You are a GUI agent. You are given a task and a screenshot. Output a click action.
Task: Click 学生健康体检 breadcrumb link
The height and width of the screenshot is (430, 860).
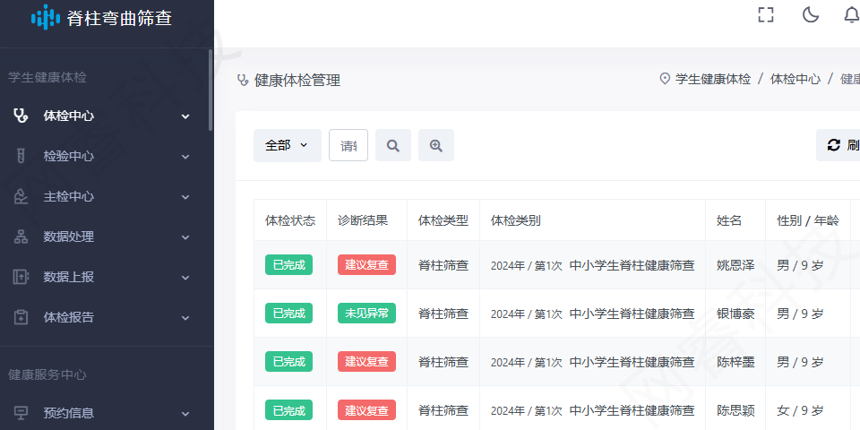pos(712,79)
